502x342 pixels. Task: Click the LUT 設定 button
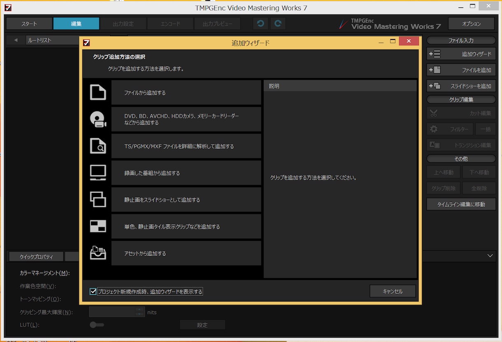point(202,325)
